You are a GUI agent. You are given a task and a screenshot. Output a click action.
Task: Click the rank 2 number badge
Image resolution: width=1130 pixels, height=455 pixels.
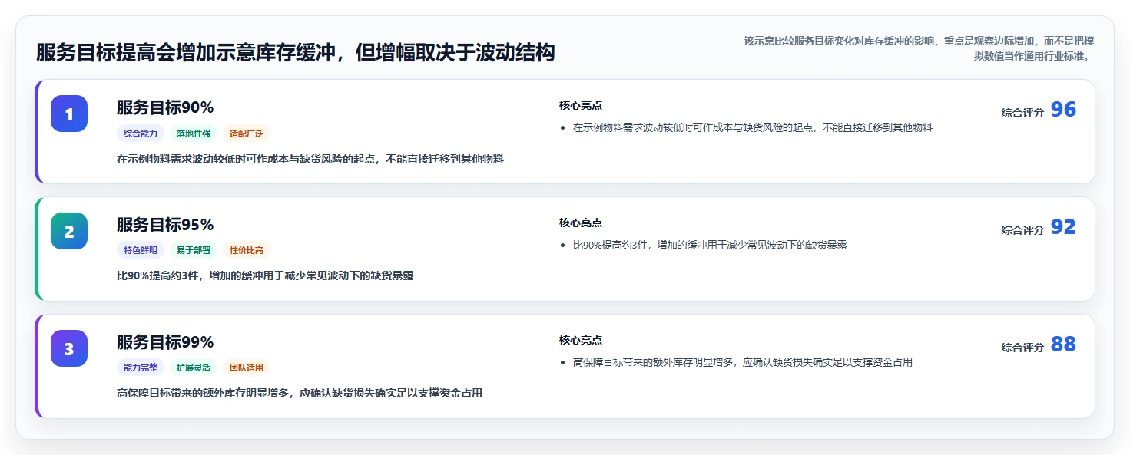coord(69,231)
